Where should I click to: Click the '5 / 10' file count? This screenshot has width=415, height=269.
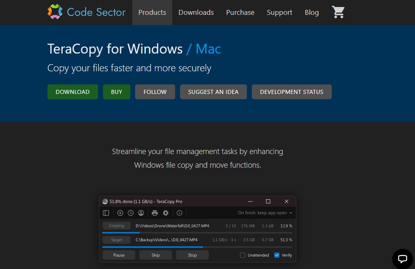click(231, 226)
